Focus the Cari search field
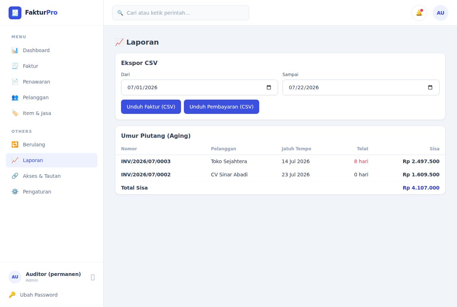 pyautogui.click(x=181, y=13)
